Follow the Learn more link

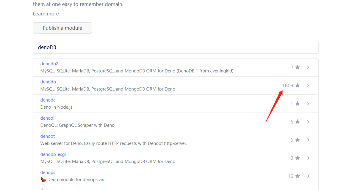point(46,14)
